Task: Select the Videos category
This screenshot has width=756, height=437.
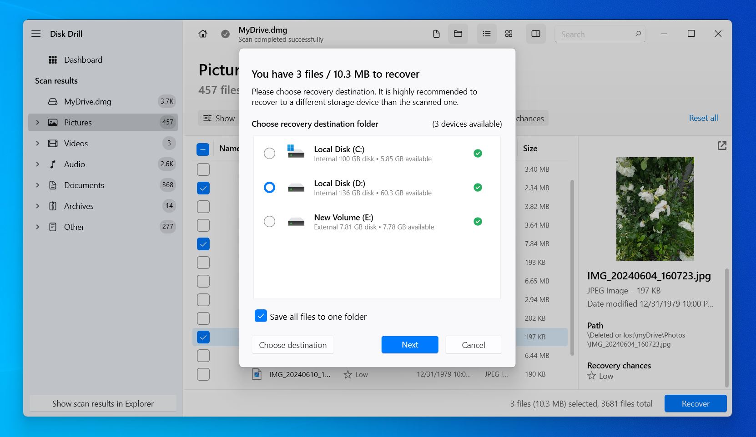Action: pyautogui.click(x=103, y=143)
